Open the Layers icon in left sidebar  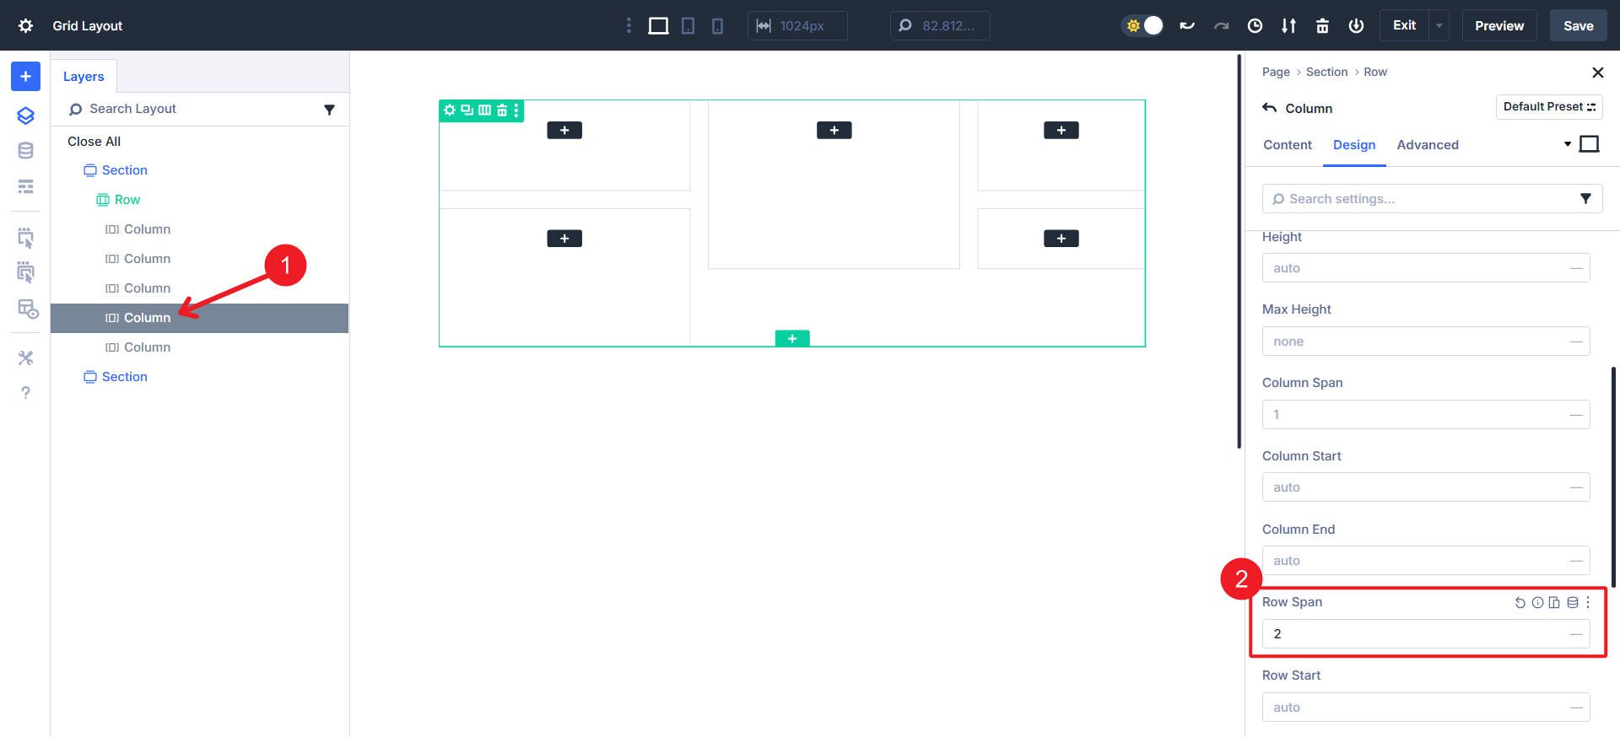coord(25,116)
